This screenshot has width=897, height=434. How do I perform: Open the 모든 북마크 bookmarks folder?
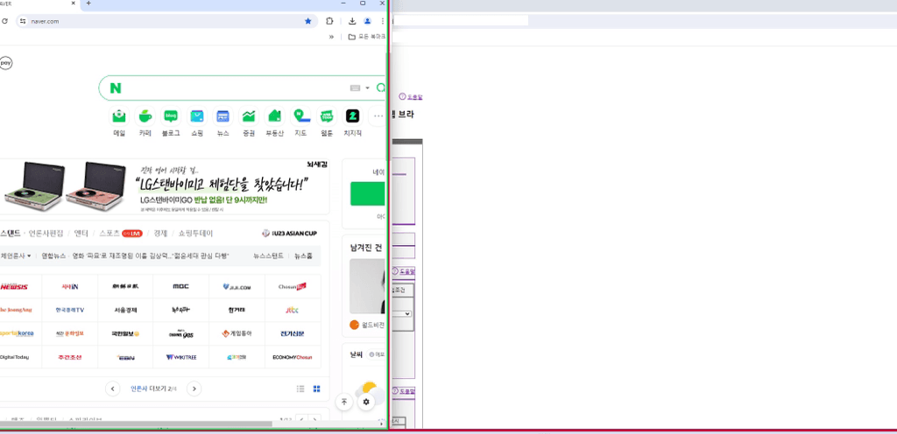[x=367, y=37]
